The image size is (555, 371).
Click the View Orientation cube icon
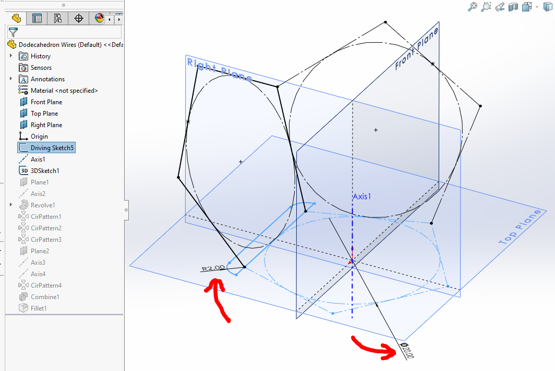tap(527, 7)
